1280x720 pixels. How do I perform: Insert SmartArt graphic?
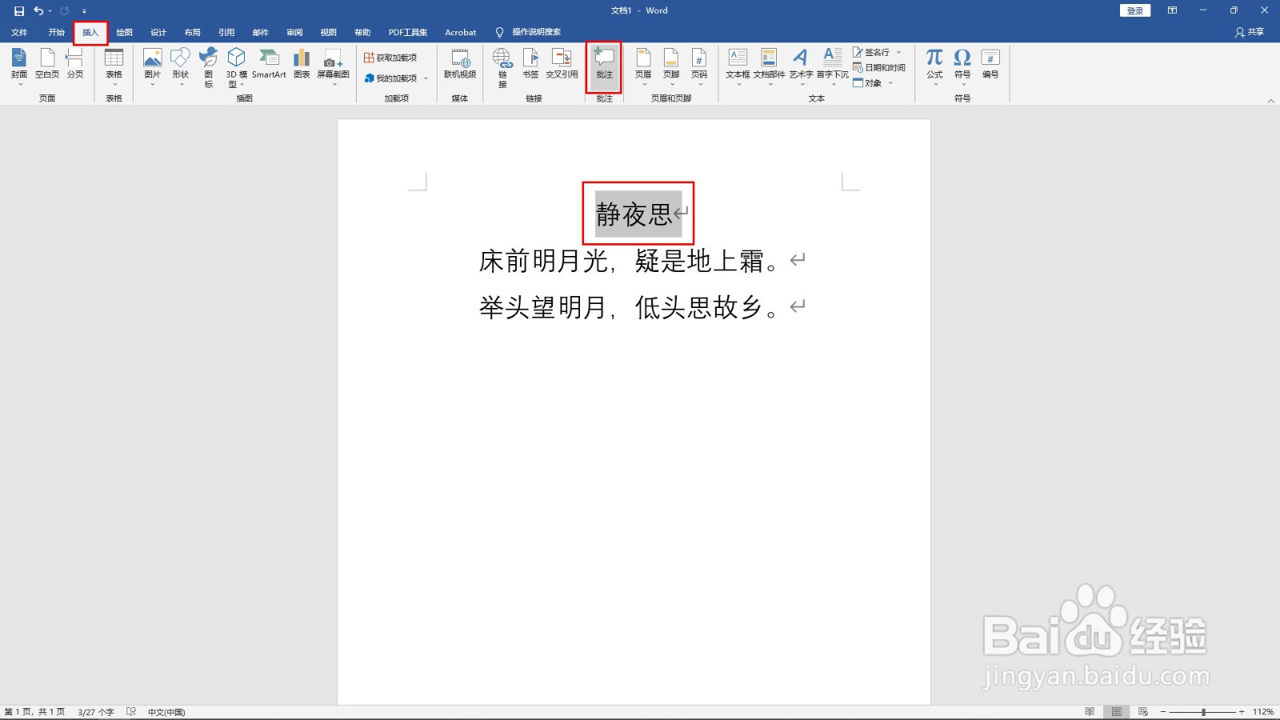269,67
